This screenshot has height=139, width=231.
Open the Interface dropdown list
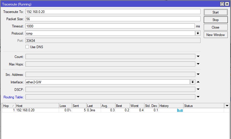click(192, 82)
